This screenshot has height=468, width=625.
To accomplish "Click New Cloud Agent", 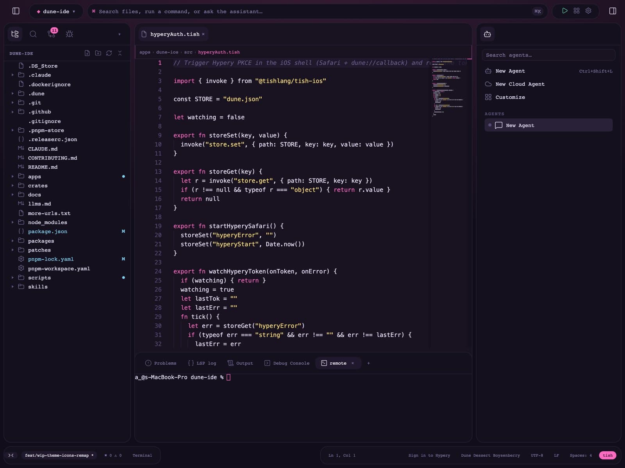I will [520, 84].
